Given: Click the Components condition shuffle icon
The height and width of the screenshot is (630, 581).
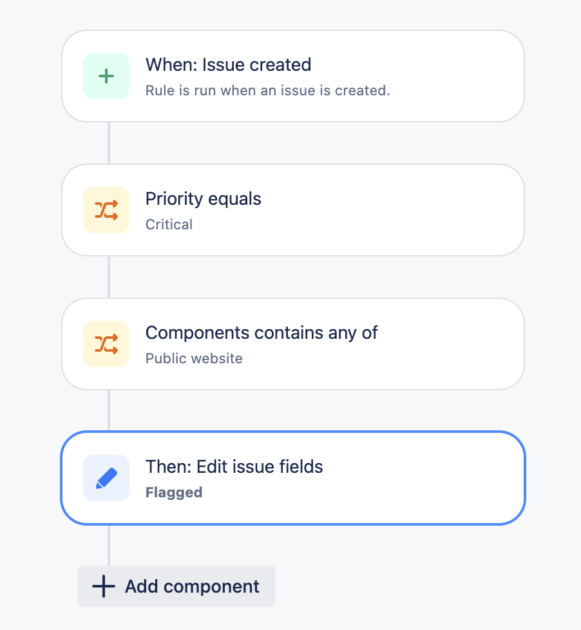Looking at the screenshot, I should pyautogui.click(x=106, y=344).
